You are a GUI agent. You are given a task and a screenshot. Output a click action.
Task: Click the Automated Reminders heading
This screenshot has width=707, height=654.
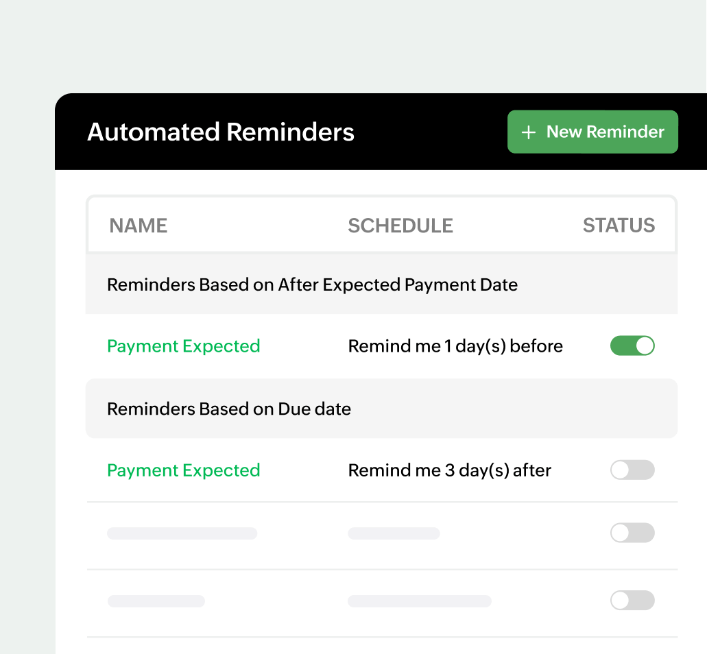pyautogui.click(x=221, y=132)
